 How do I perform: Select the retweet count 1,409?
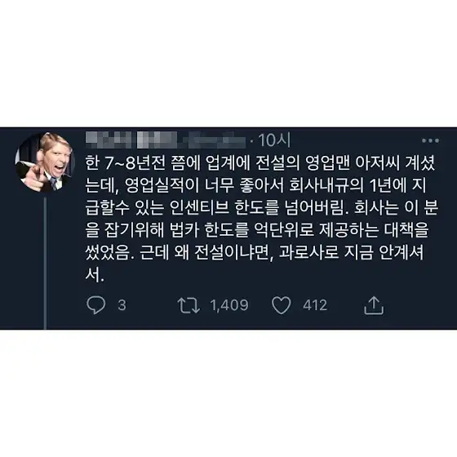229,305
